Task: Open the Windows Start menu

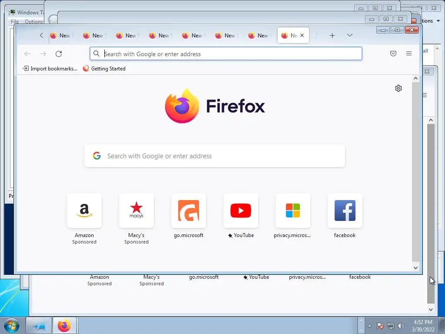Action: point(12,325)
